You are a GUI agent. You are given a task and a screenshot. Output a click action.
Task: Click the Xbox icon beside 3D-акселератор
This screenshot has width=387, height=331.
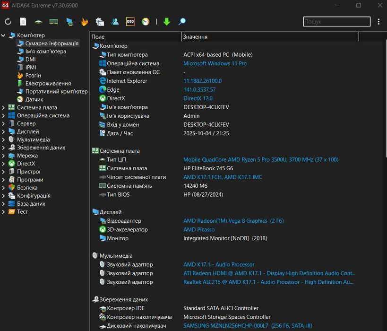coord(103,229)
